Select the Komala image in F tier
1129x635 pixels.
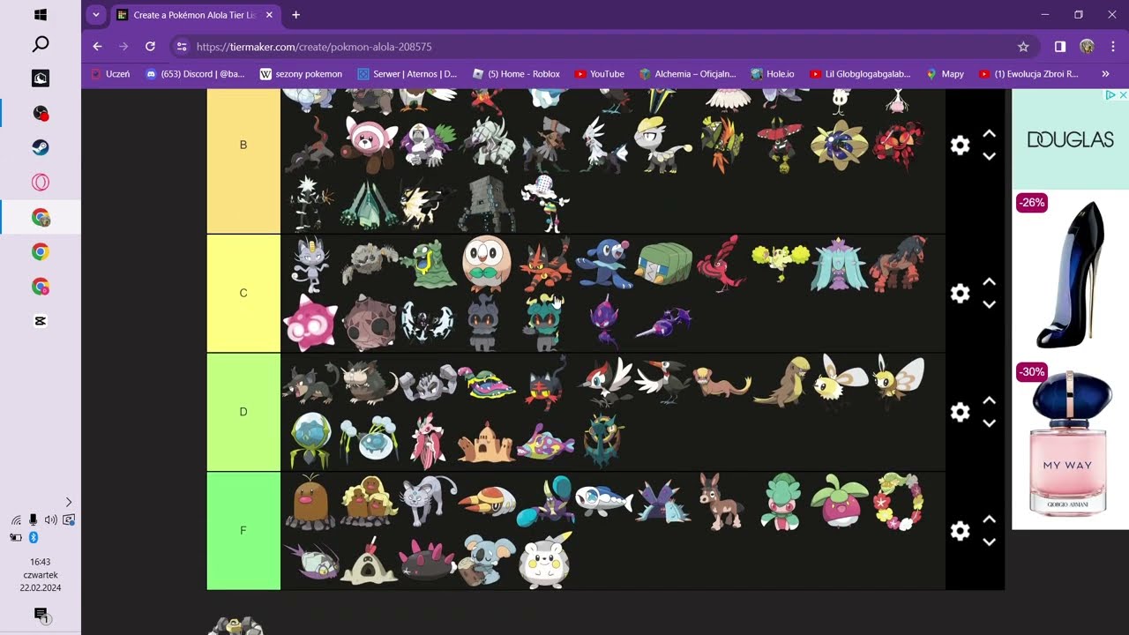point(486,561)
